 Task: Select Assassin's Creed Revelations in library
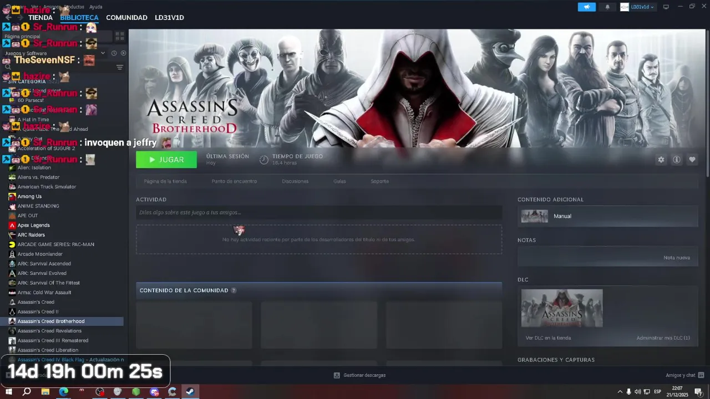49,331
